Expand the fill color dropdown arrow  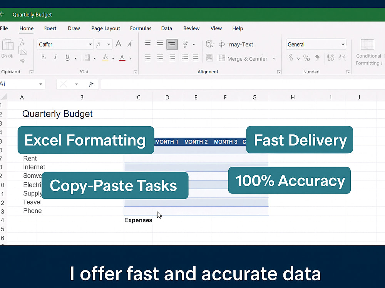click(113, 58)
